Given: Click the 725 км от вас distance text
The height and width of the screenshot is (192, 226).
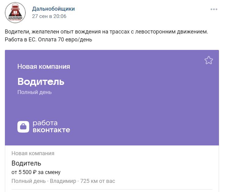Looking at the screenshot, I should coord(98,181).
